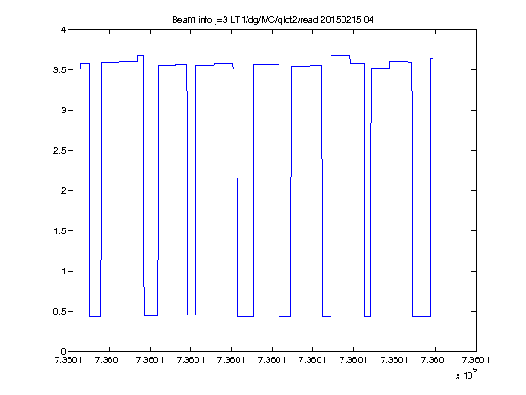The height and width of the screenshot is (395, 526).
Task: Select the y-axis tick label 3.5
Action: coord(59,70)
